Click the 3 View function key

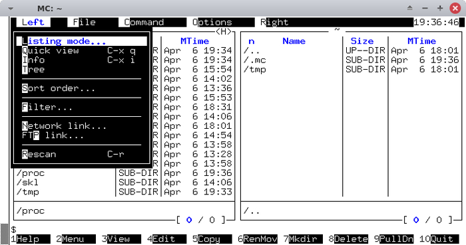click(121, 239)
